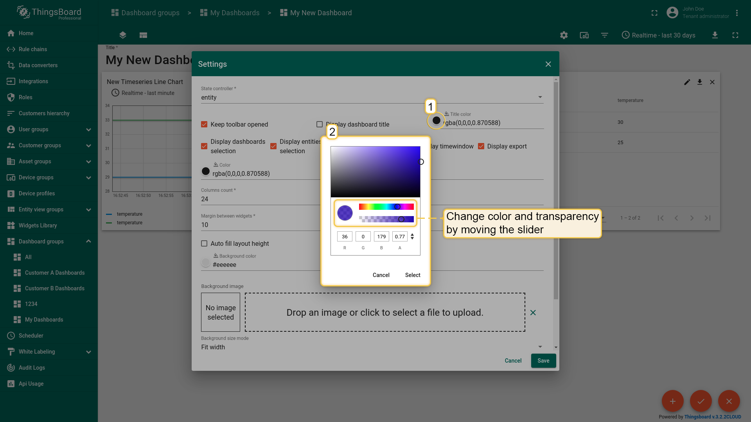
Task: Enable Auto fill layout height
Action: click(204, 243)
